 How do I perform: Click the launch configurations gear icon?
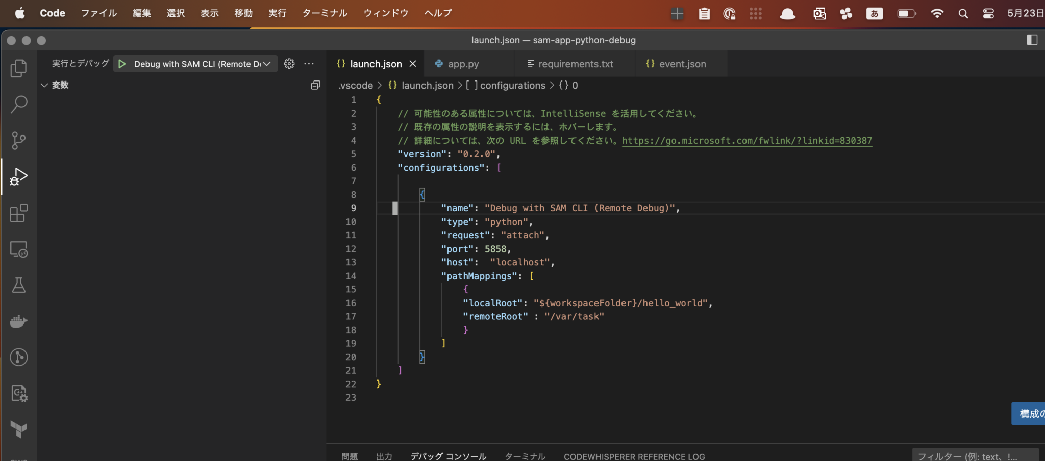[289, 64]
